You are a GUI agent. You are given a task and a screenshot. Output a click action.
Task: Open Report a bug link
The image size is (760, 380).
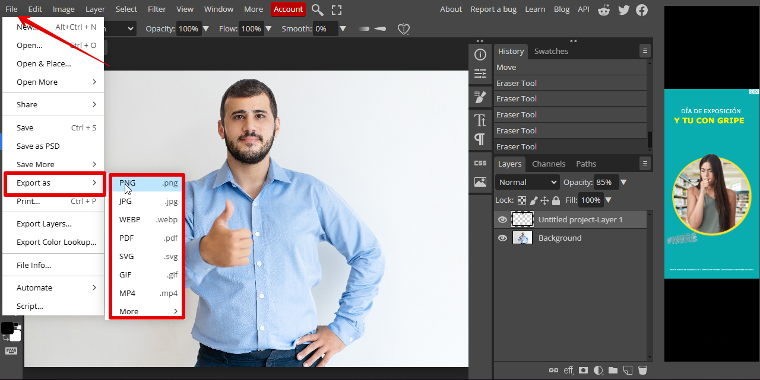click(493, 9)
